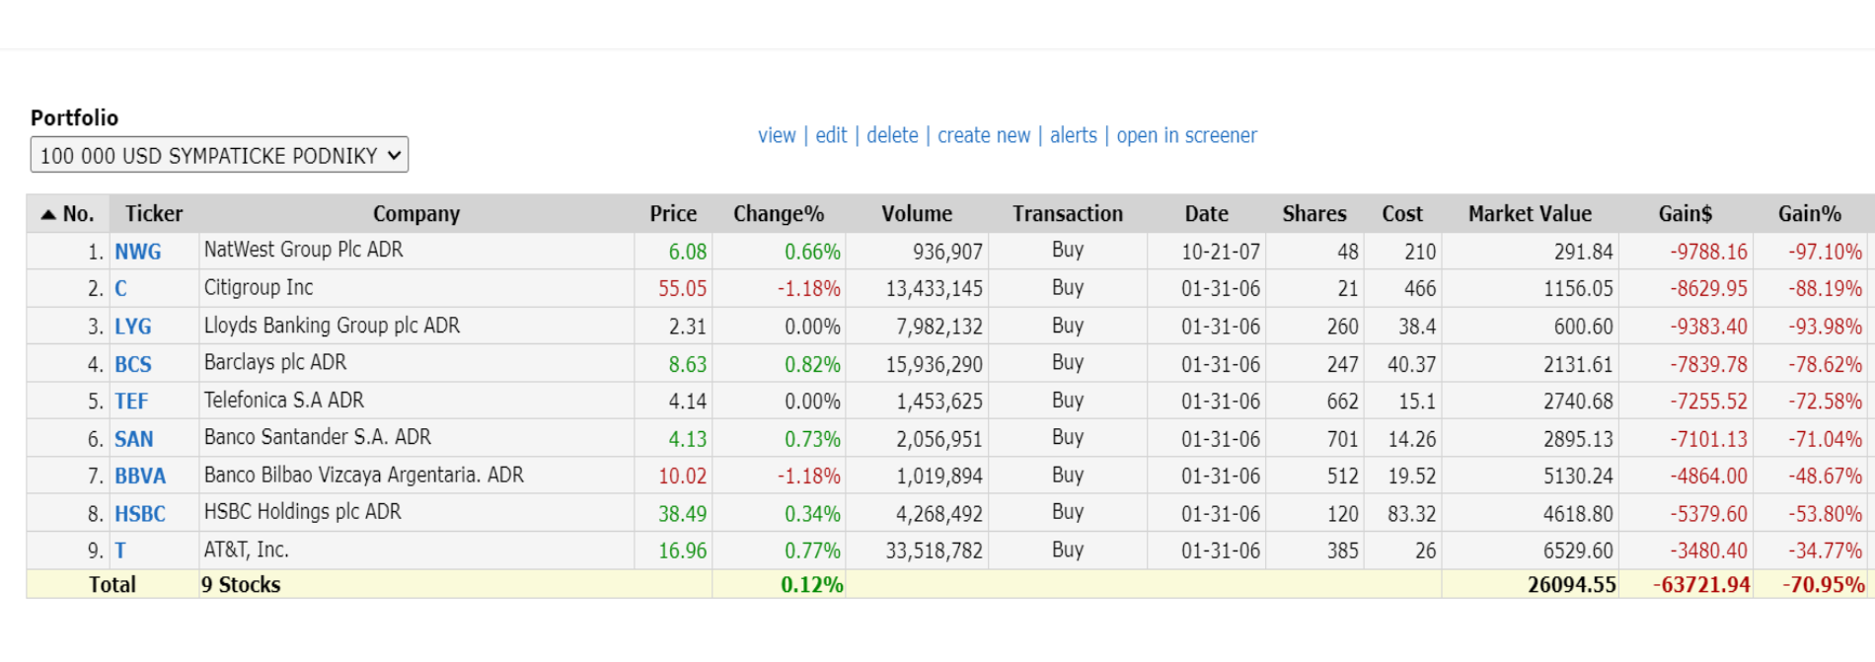This screenshot has height=662, width=1875.
Task: Open the T (AT&T) ticker link
Action: (120, 551)
